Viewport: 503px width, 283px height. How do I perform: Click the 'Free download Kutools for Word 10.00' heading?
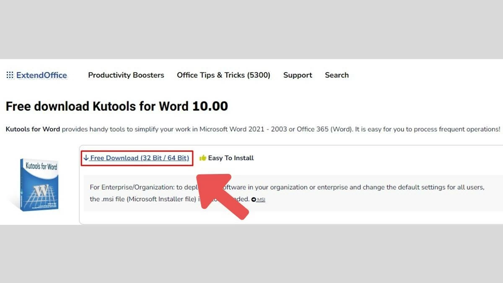pos(117,106)
